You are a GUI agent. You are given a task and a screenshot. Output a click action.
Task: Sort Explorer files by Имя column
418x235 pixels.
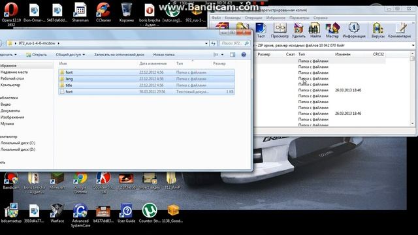63,63
